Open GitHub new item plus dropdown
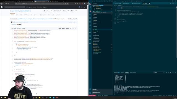The width and height of the screenshot is (177, 99). click(x=82, y=7)
